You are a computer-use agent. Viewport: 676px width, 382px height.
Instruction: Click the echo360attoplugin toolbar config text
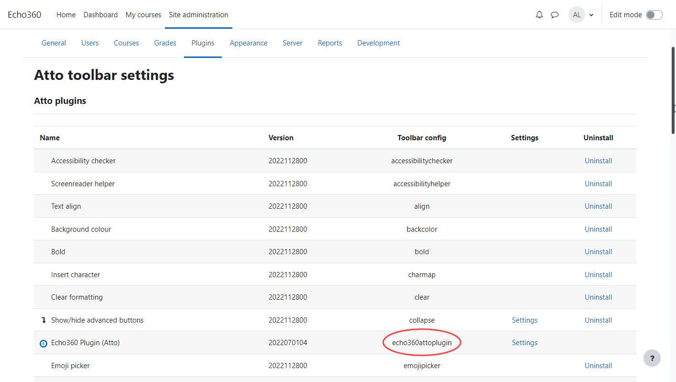point(422,343)
